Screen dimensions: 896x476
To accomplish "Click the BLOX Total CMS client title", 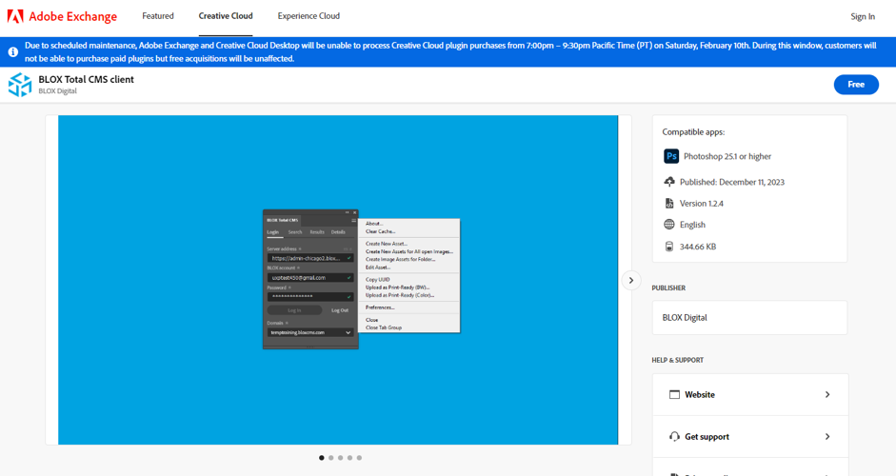I will point(87,79).
